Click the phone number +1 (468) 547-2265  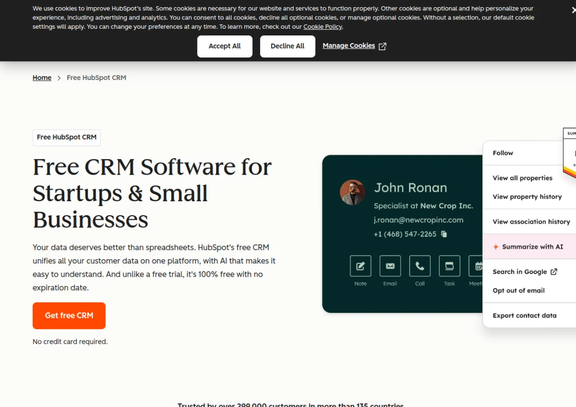point(405,234)
